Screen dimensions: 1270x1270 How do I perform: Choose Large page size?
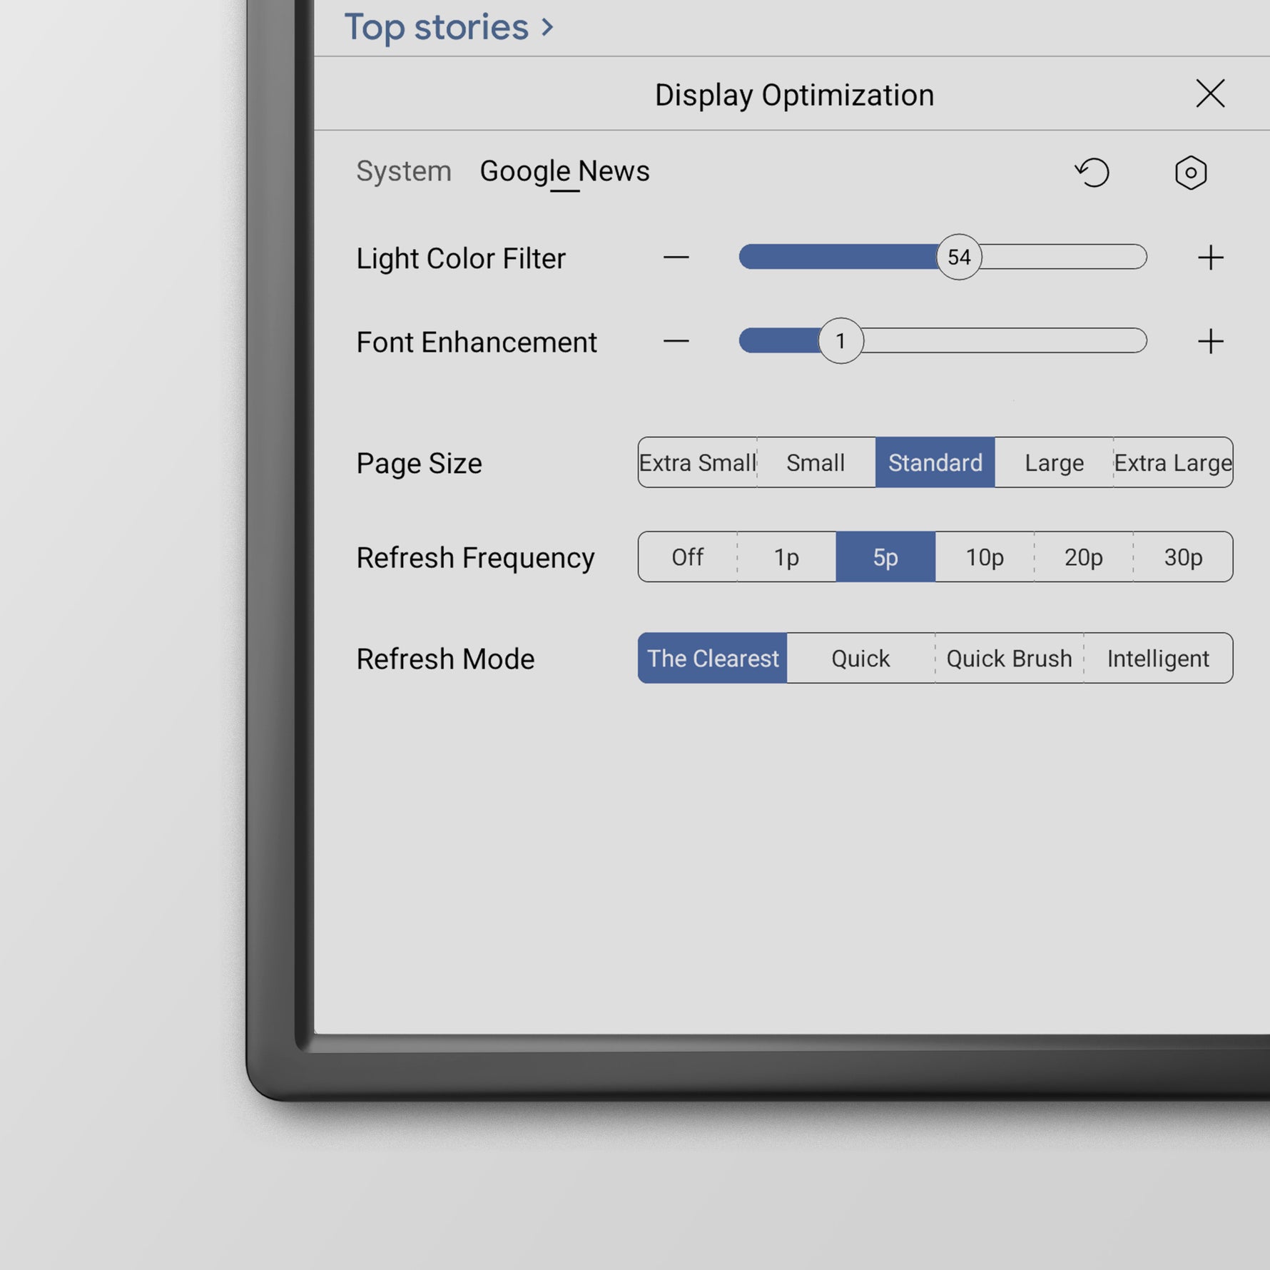1054,463
